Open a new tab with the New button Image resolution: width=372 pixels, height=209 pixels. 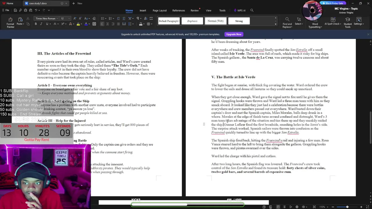[x=77, y=3]
